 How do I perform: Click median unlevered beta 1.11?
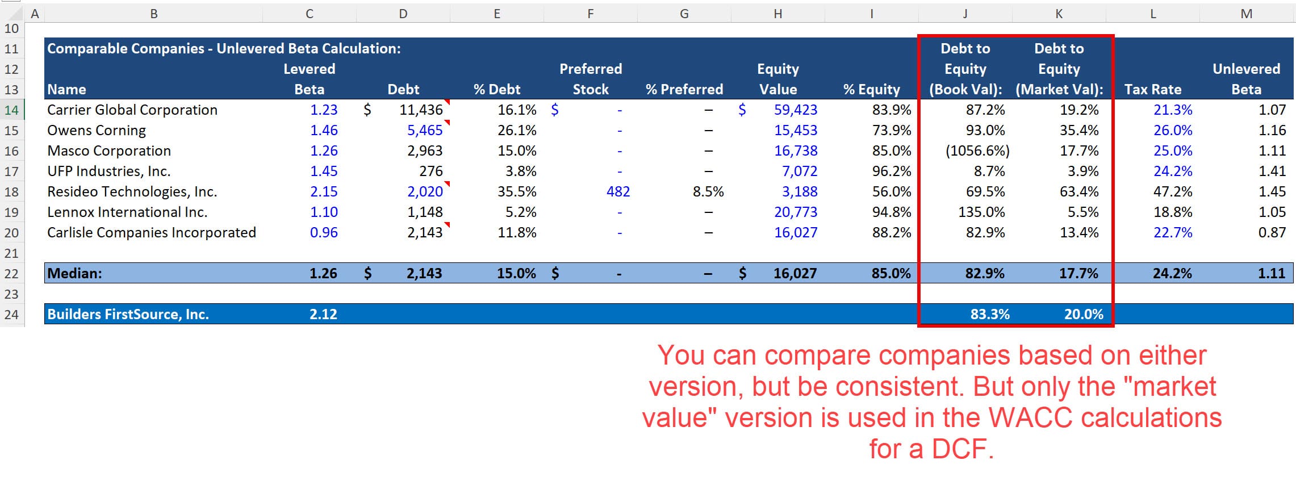[1272, 273]
